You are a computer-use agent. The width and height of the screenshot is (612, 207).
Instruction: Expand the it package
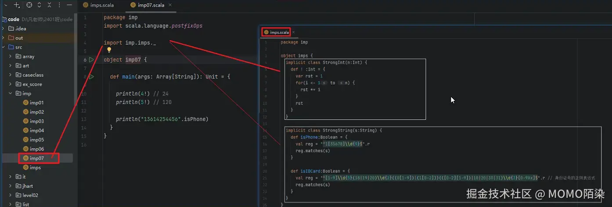pyautogui.click(x=11, y=177)
